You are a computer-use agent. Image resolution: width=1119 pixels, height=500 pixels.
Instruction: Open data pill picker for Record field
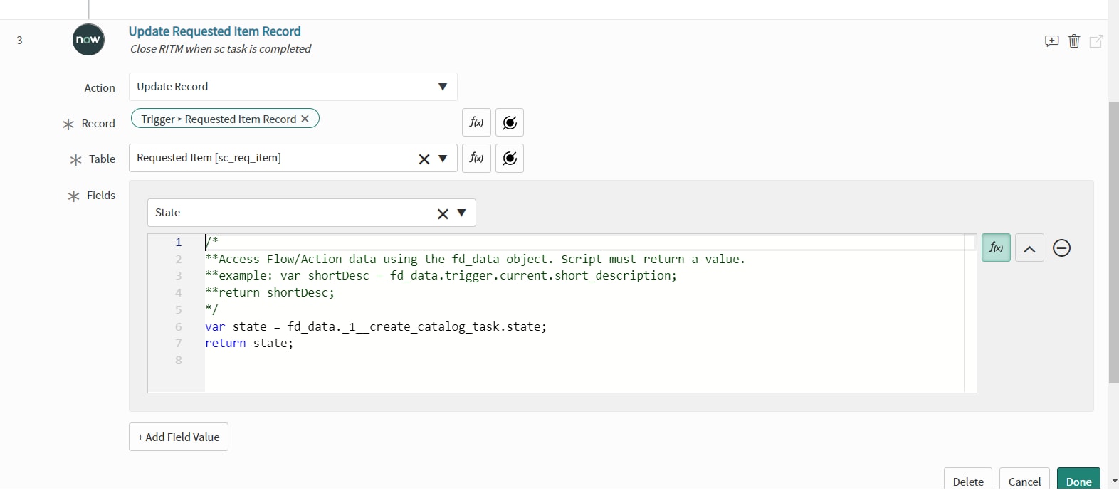click(x=510, y=122)
